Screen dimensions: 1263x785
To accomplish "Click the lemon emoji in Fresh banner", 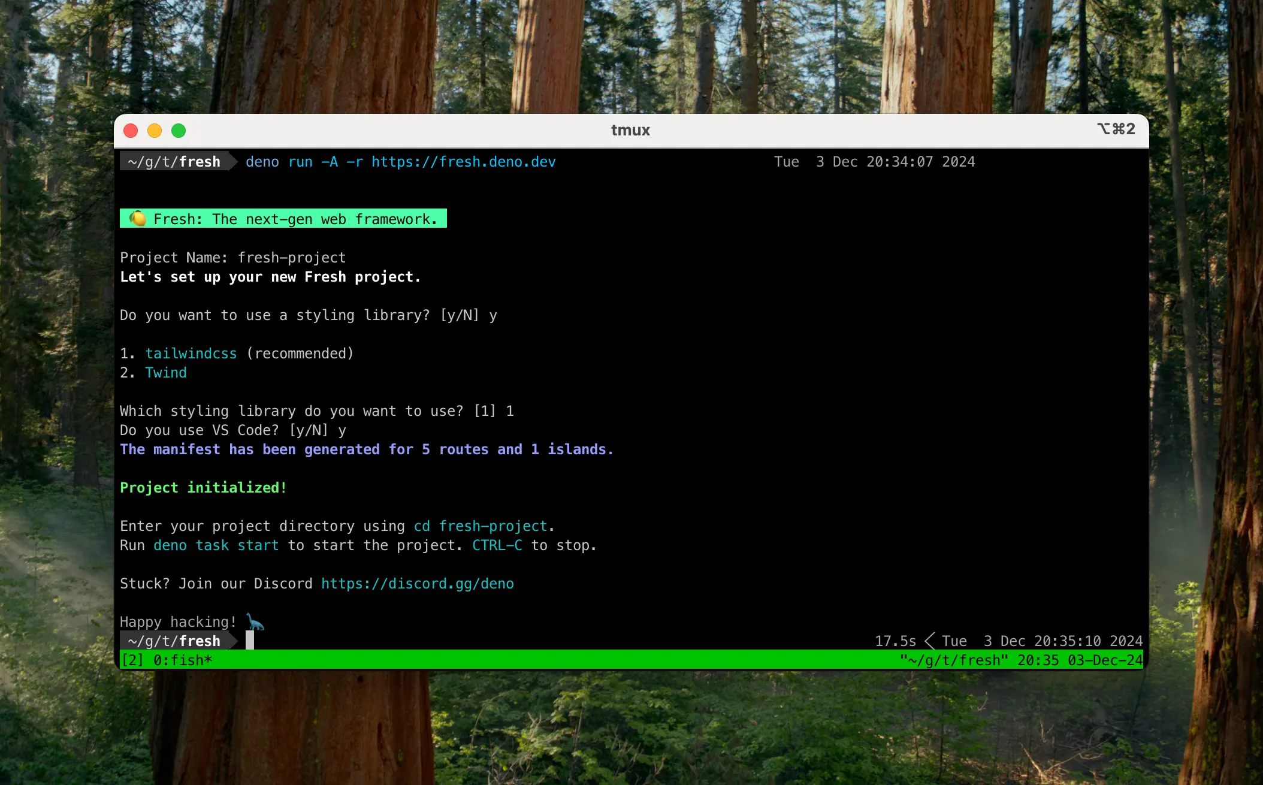I will click(x=138, y=219).
